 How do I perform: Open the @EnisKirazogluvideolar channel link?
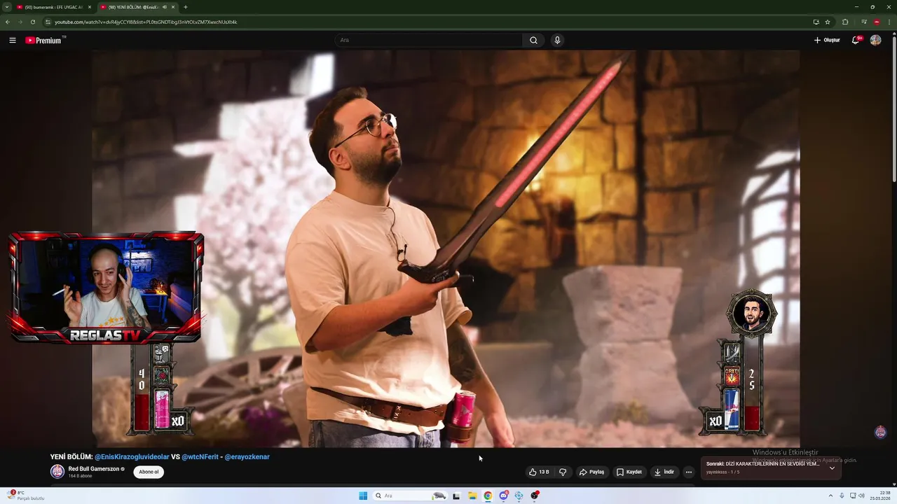[x=132, y=456]
